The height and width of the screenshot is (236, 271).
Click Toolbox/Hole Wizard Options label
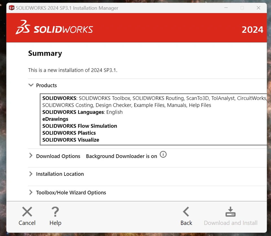tap(71, 193)
